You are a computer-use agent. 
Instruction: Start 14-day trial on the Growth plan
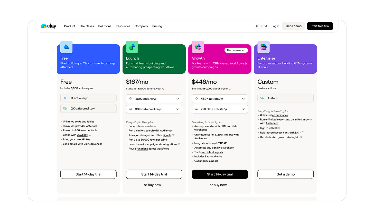pyautogui.click(x=220, y=174)
